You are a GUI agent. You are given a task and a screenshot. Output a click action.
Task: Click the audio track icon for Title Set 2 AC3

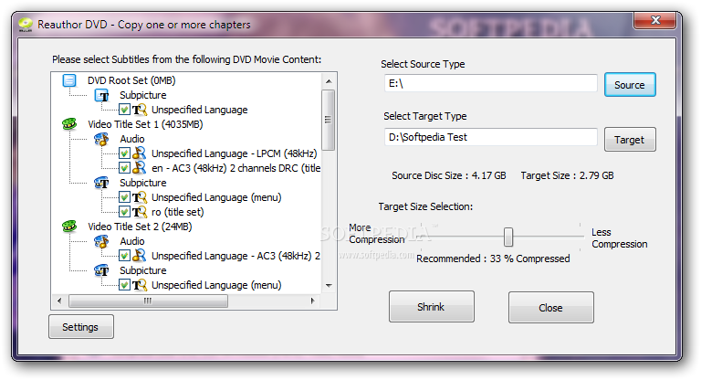pos(140,256)
